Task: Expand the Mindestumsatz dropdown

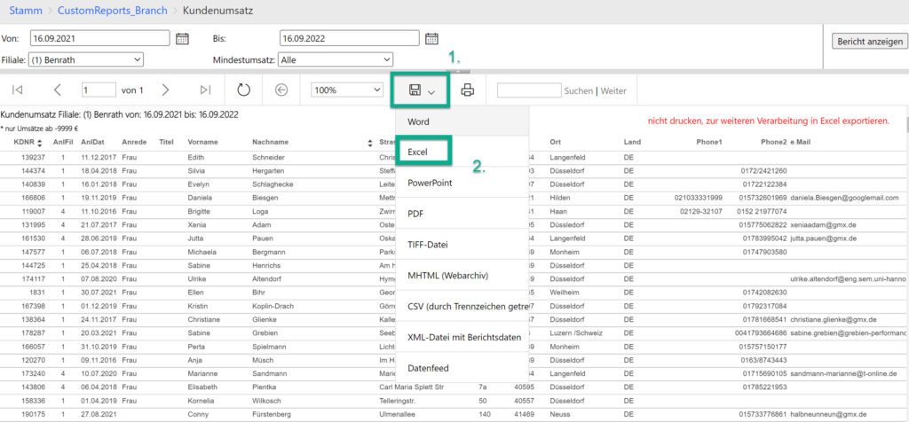Action: [x=336, y=59]
